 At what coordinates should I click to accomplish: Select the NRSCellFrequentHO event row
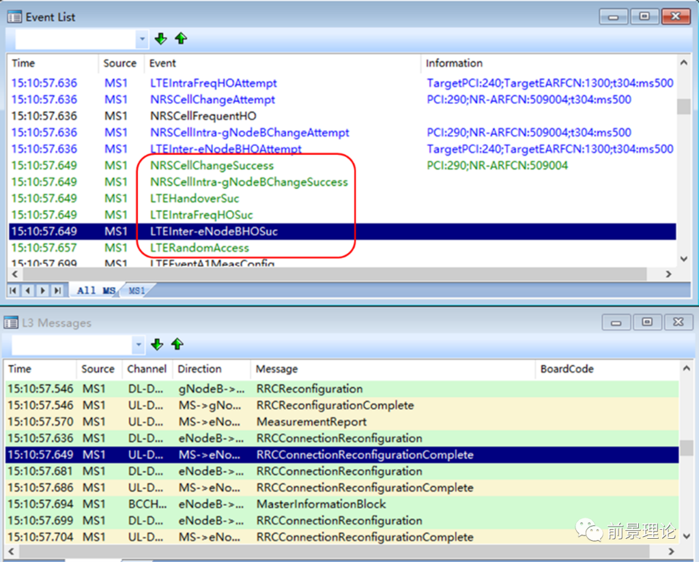click(x=342, y=116)
